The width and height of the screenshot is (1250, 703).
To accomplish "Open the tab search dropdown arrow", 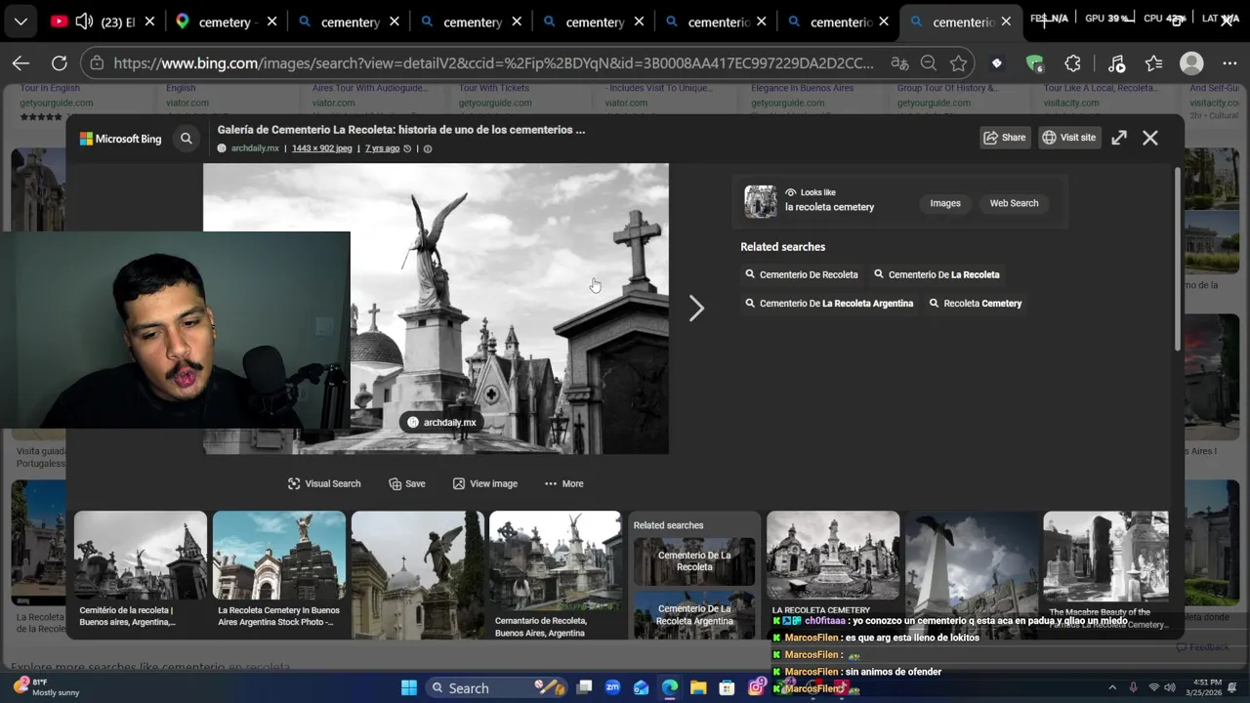I will click(x=21, y=21).
